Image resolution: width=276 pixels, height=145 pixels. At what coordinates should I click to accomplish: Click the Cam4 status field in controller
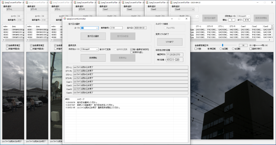[x=131, y=93]
